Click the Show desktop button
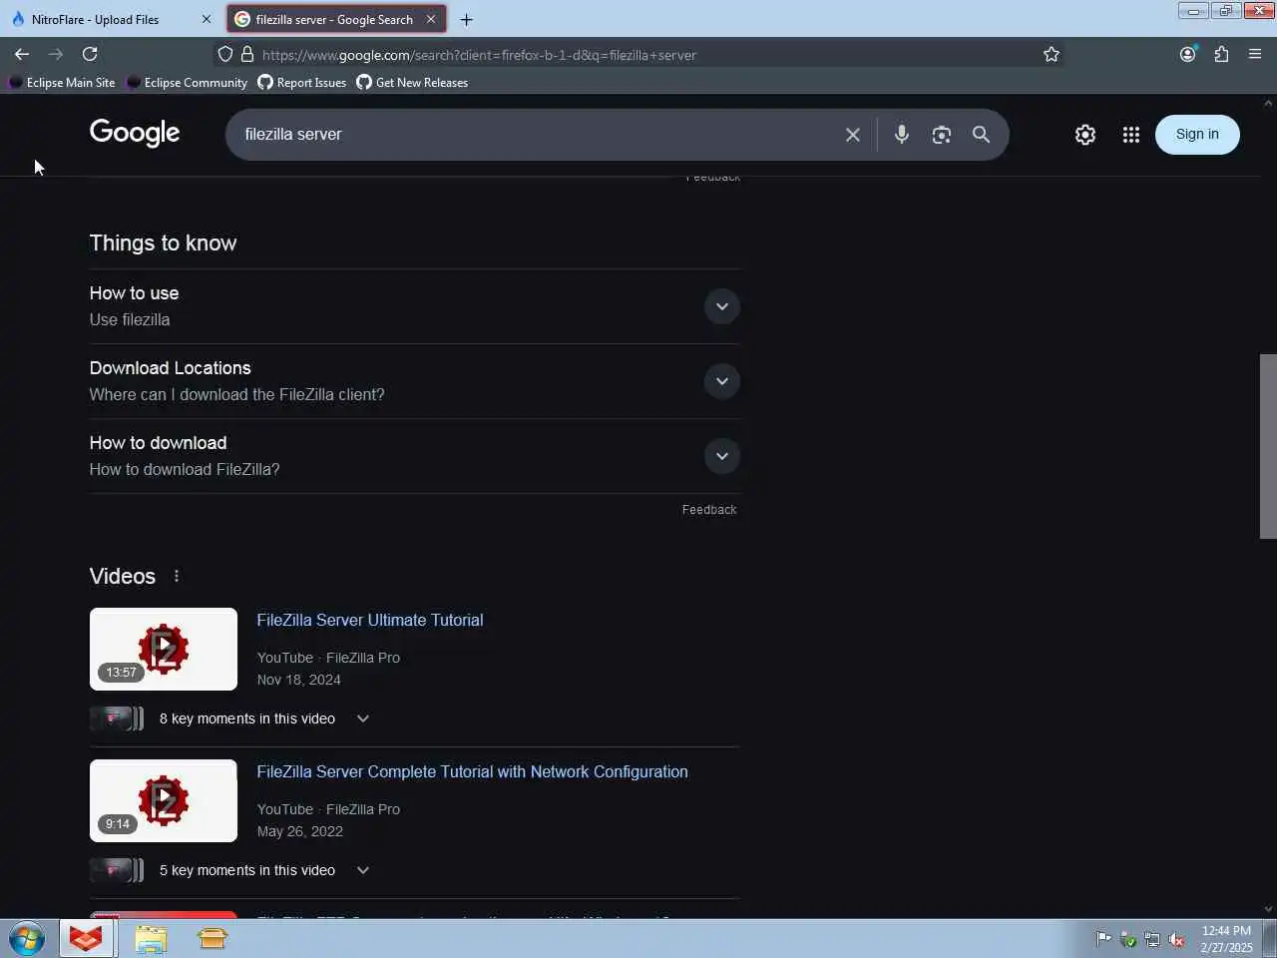The height and width of the screenshot is (958, 1277). (1270, 939)
